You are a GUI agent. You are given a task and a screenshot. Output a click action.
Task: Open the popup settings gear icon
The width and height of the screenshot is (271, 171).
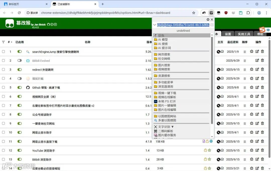coord(208,19)
